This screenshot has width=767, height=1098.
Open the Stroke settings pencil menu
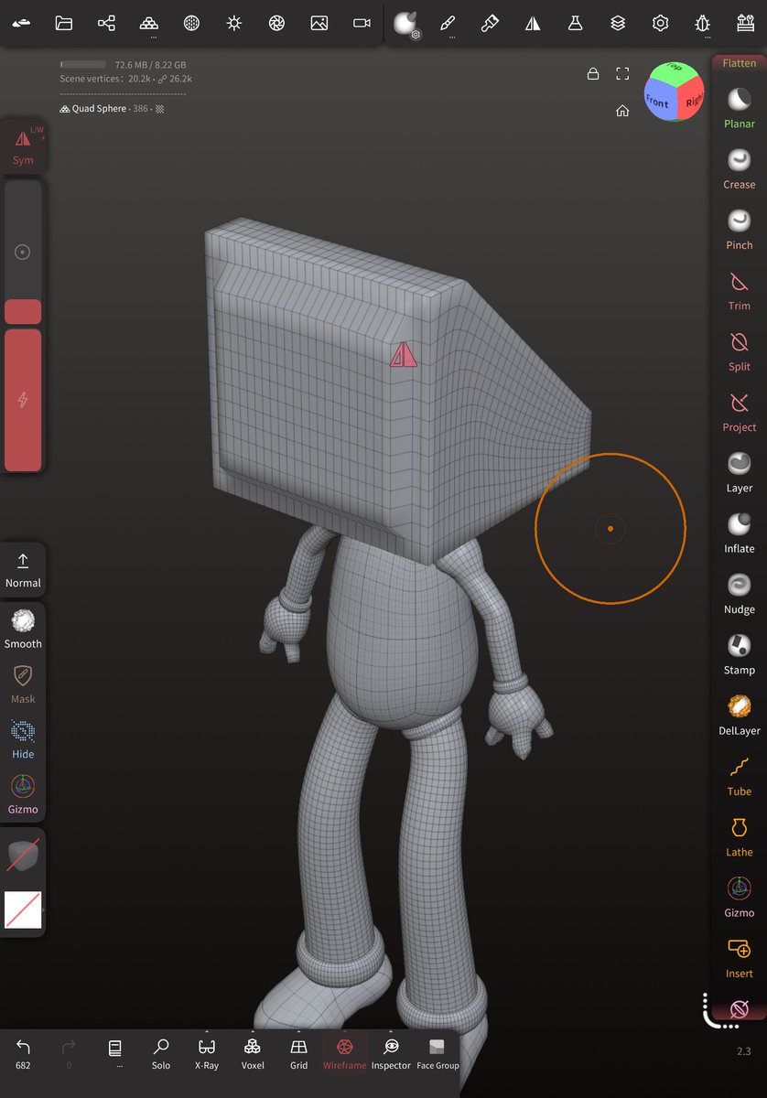[448, 23]
